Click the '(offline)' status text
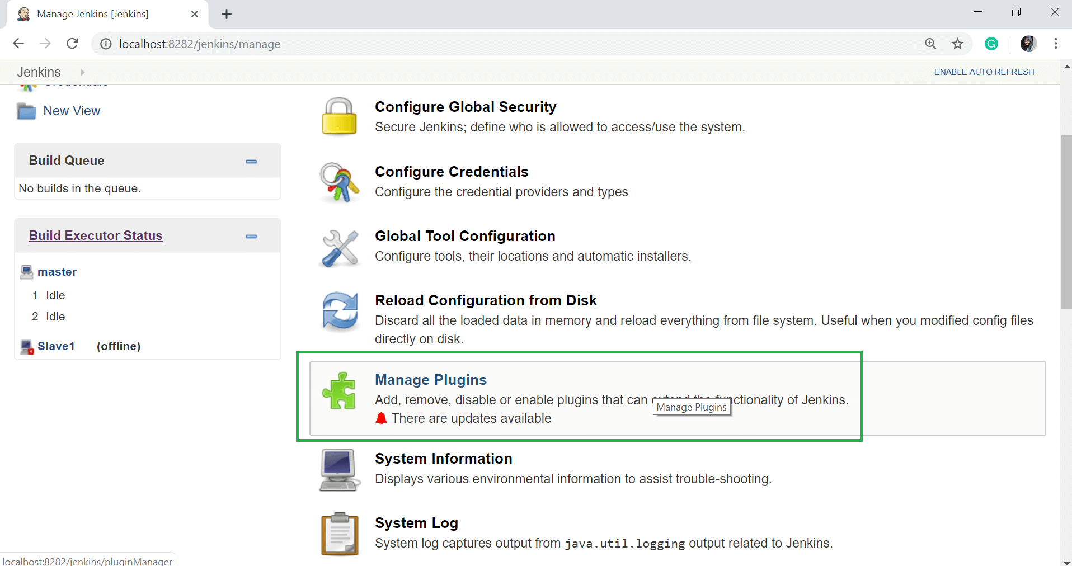This screenshot has width=1072, height=566. click(119, 346)
